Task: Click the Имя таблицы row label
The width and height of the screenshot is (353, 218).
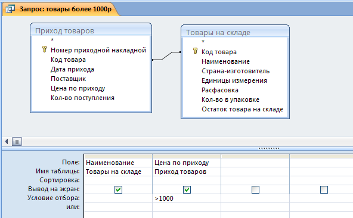Action: [58, 171]
